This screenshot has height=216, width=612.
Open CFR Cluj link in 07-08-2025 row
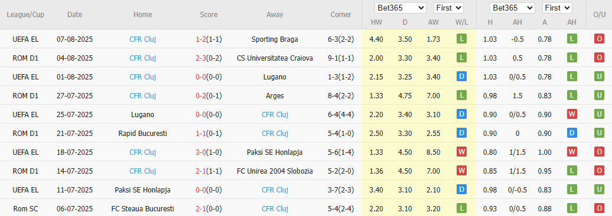point(142,39)
